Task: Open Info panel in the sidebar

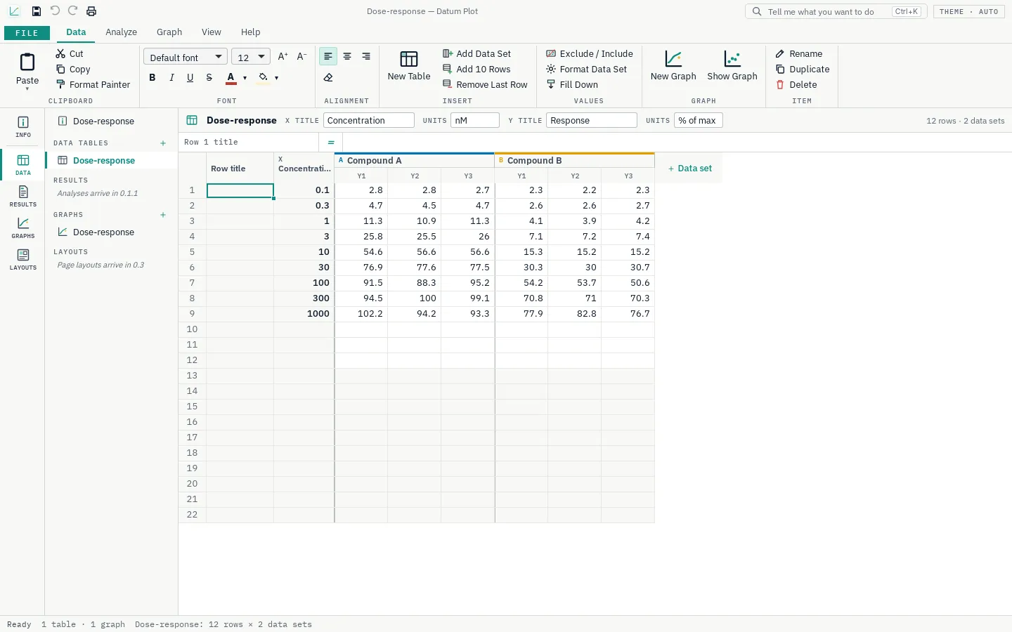Action: tap(23, 126)
